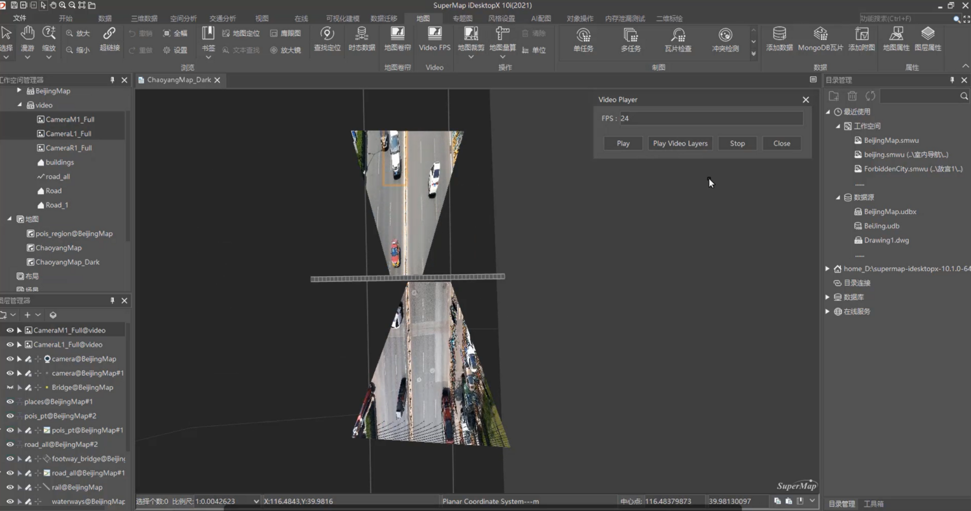Viewport: 971px width, 511px height.
Task: Click the 查找定位 find and locate icon
Action: (327, 38)
